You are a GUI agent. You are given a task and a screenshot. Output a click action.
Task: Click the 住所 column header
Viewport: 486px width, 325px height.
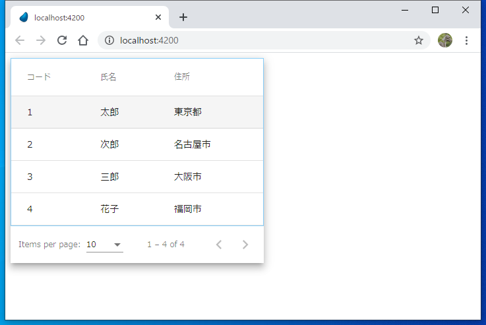181,77
